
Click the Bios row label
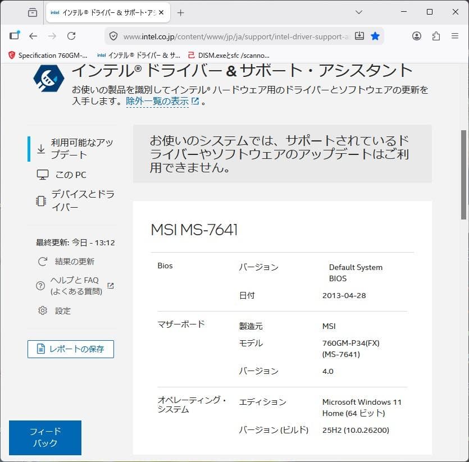(x=165, y=266)
